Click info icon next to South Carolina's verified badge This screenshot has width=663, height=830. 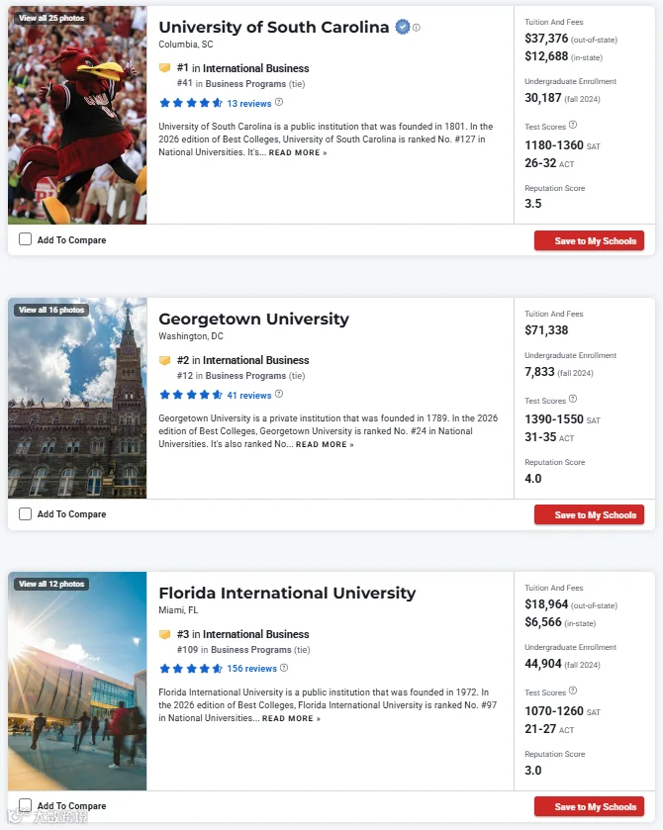pos(417,28)
